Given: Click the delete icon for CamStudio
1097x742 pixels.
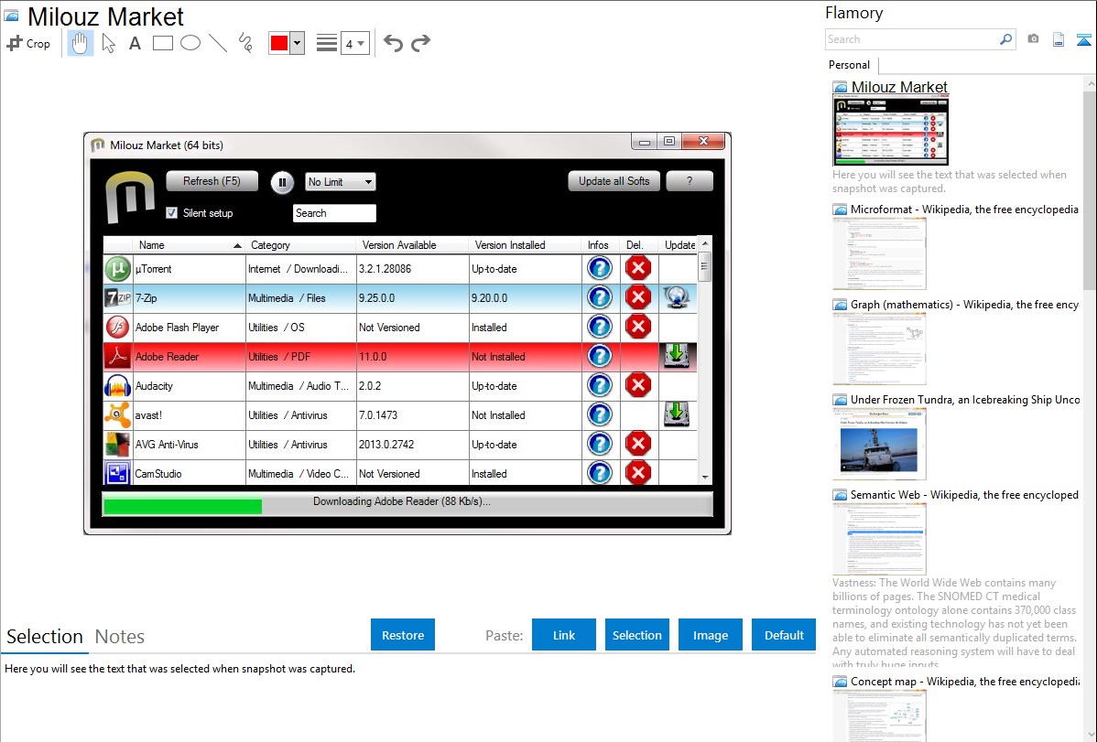Looking at the screenshot, I should [638, 473].
